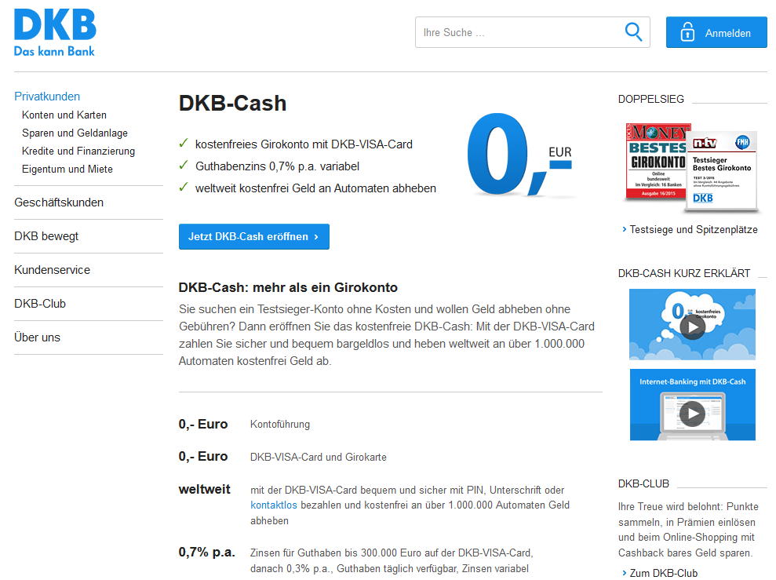Viewport: 776px width, 580px height.
Task: Open Eigentum und Miete
Action: (x=67, y=170)
